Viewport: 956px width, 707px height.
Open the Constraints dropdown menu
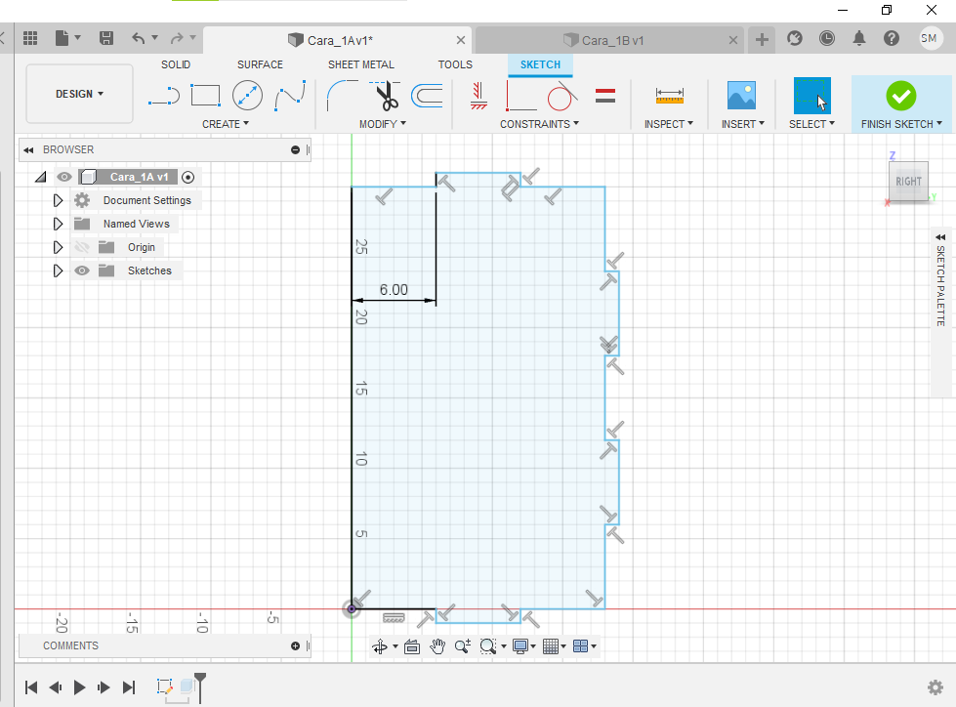point(540,124)
